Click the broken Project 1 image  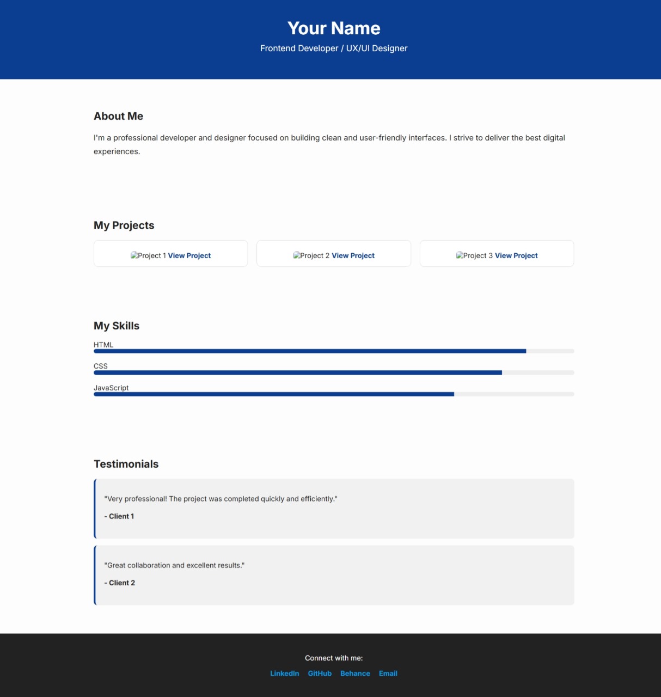[x=148, y=255]
